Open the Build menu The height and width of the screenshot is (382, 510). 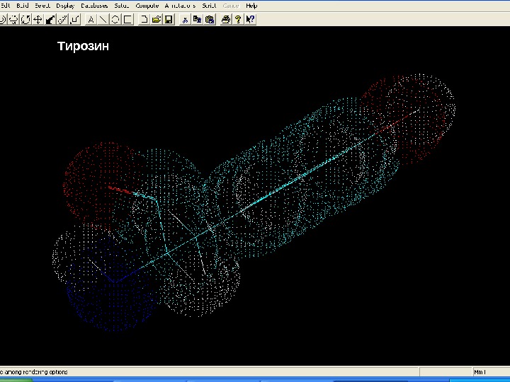coord(23,6)
